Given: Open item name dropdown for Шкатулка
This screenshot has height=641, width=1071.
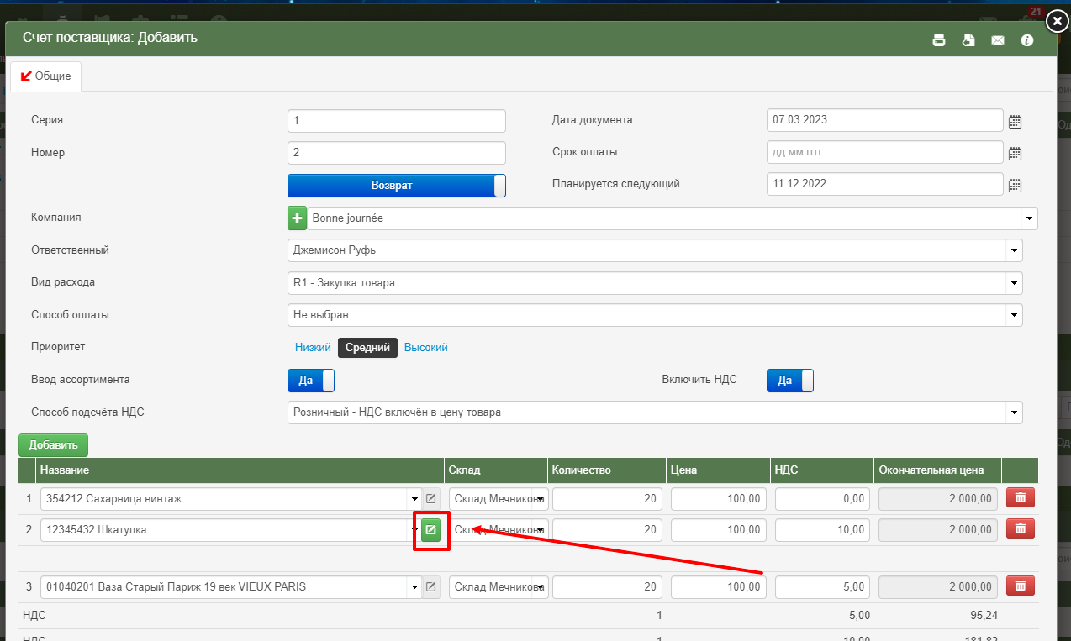Looking at the screenshot, I should 413,530.
